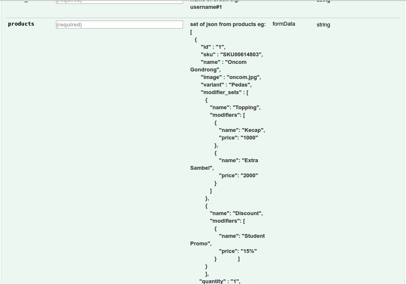Select the "sku" : "SKU00614803" line
This screenshot has height=284, width=406.
(232, 55)
